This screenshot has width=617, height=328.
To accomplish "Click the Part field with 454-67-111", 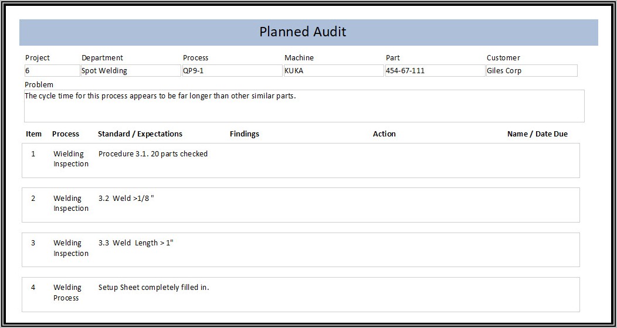I will click(x=433, y=71).
